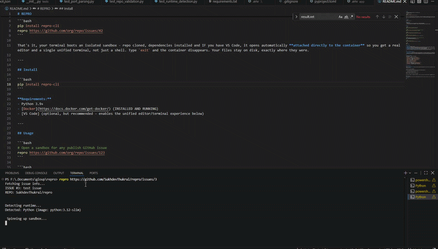
Task: Click the issues/123 GitHub link
Action: click(x=67, y=153)
